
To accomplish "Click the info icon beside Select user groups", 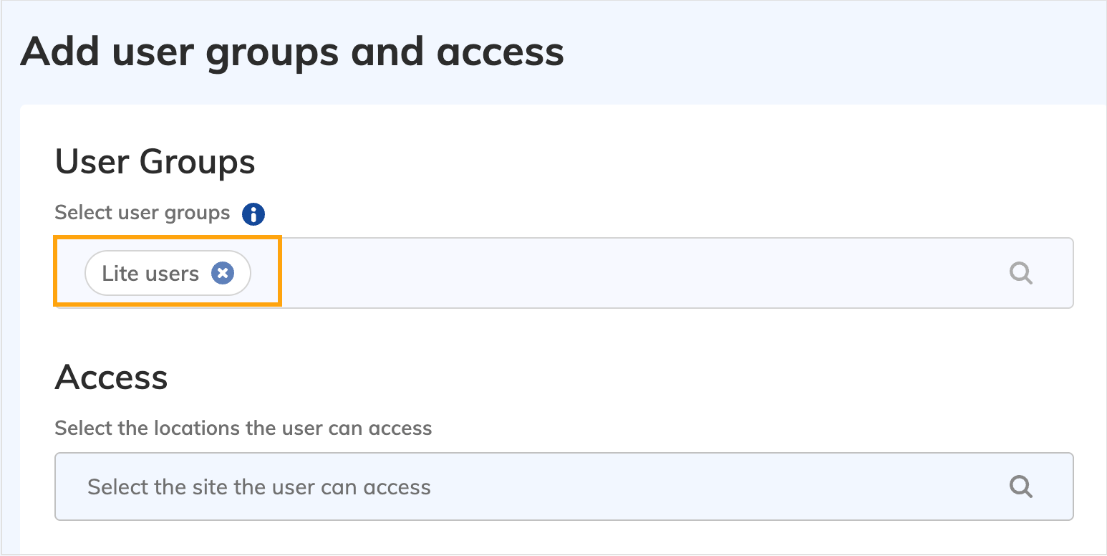I will click(x=252, y=213).
